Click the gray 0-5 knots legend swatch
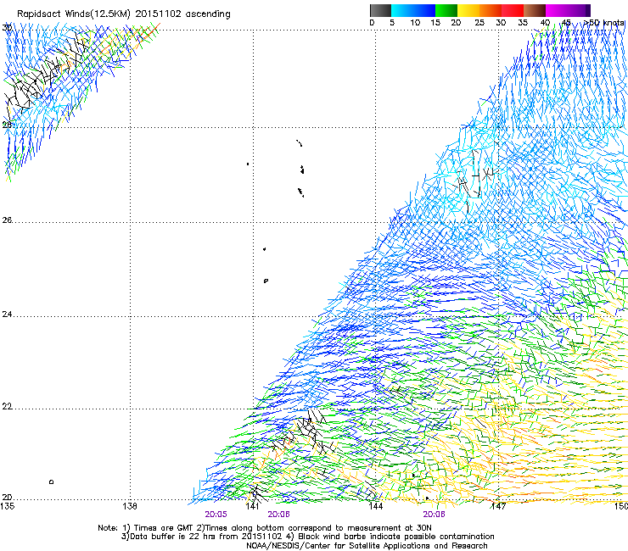This screenshot has height=551, width=628. tap(380, 10)
